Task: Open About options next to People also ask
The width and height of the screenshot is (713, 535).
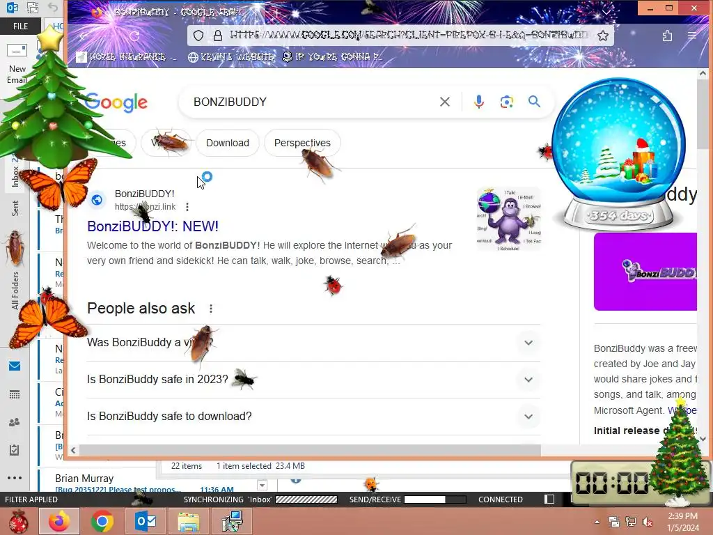Action: (x=211, y=309)
